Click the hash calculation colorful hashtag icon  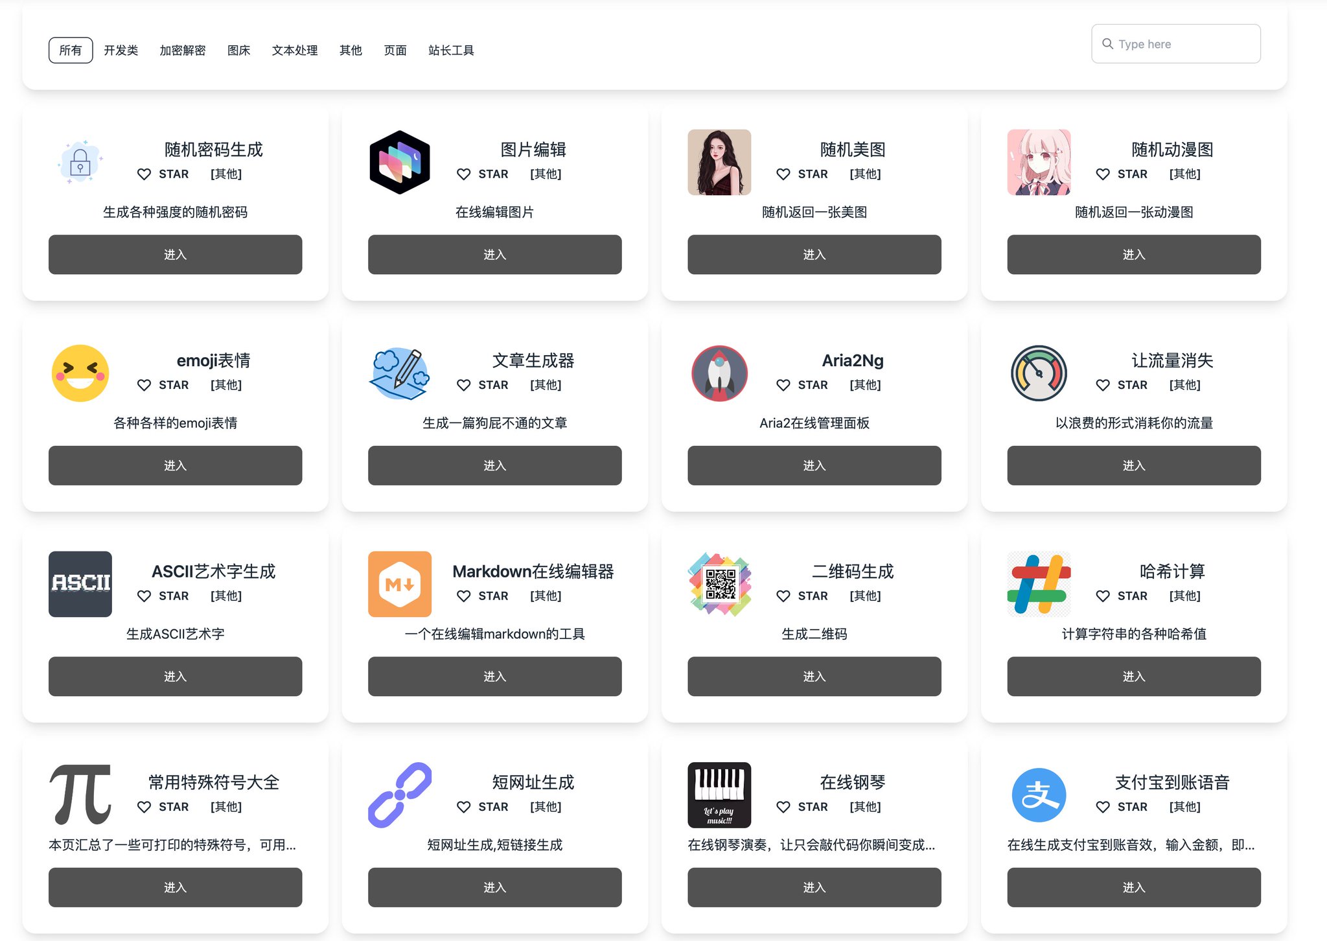pyautogui.click(x=1039, y=584)
